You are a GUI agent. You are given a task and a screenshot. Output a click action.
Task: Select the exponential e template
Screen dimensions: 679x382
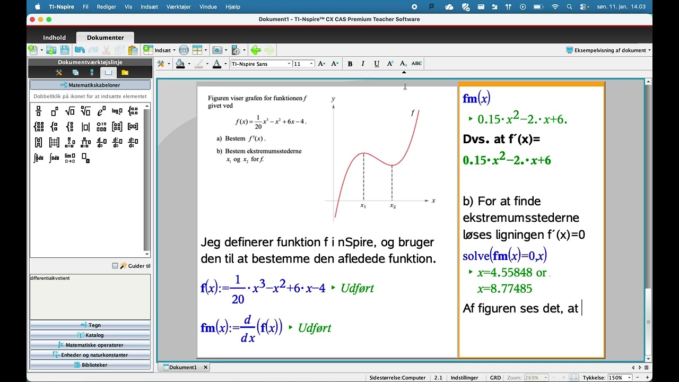coord(101,111)
